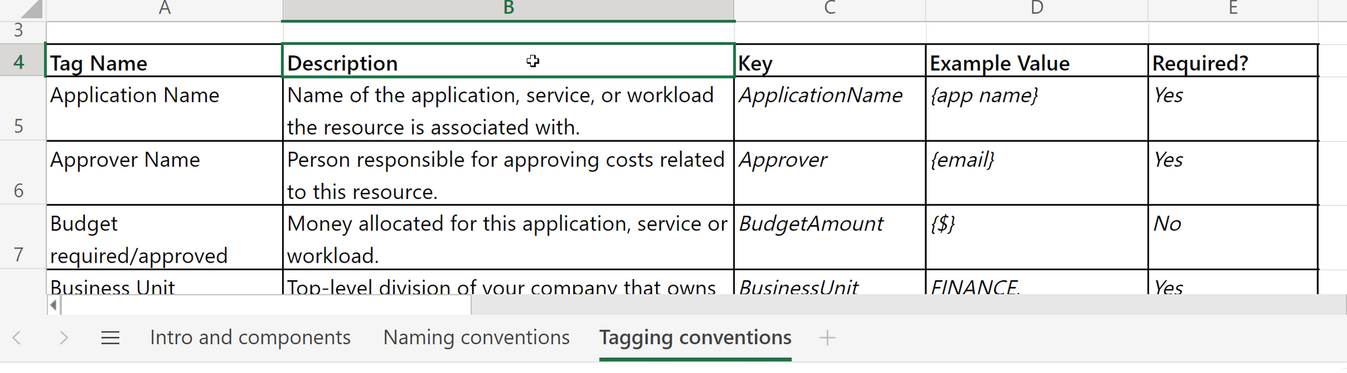Click the next sheet arrow
The width and height of the screenshot is (1347, 373).
63,337
